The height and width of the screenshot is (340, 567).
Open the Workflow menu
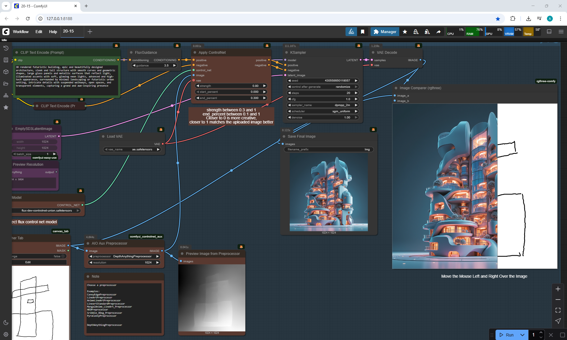click(x=21, y=32)
